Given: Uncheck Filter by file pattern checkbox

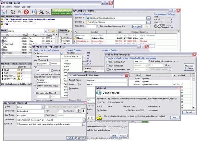Looking at the screenshot, I should (x=108, y=62).
